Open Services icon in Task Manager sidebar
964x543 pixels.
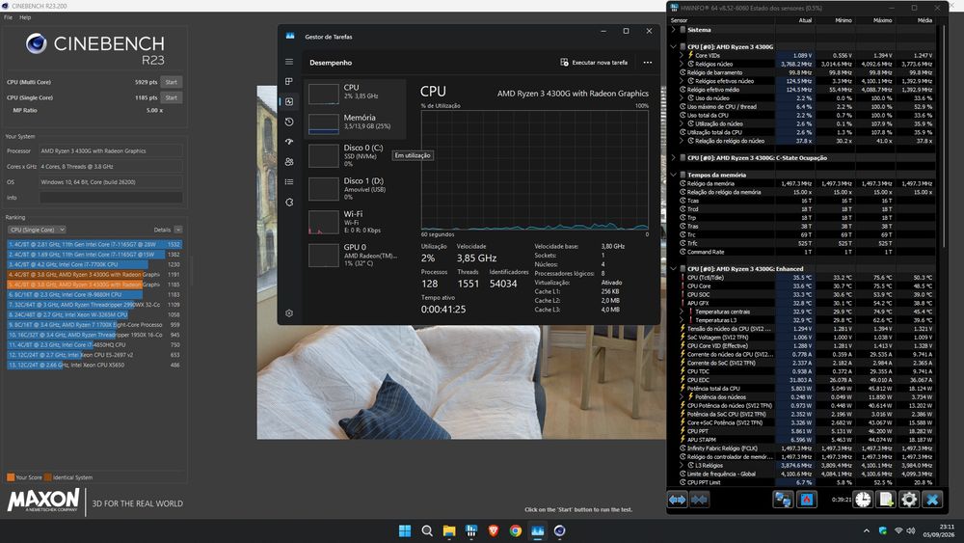[x=289, y=202]
